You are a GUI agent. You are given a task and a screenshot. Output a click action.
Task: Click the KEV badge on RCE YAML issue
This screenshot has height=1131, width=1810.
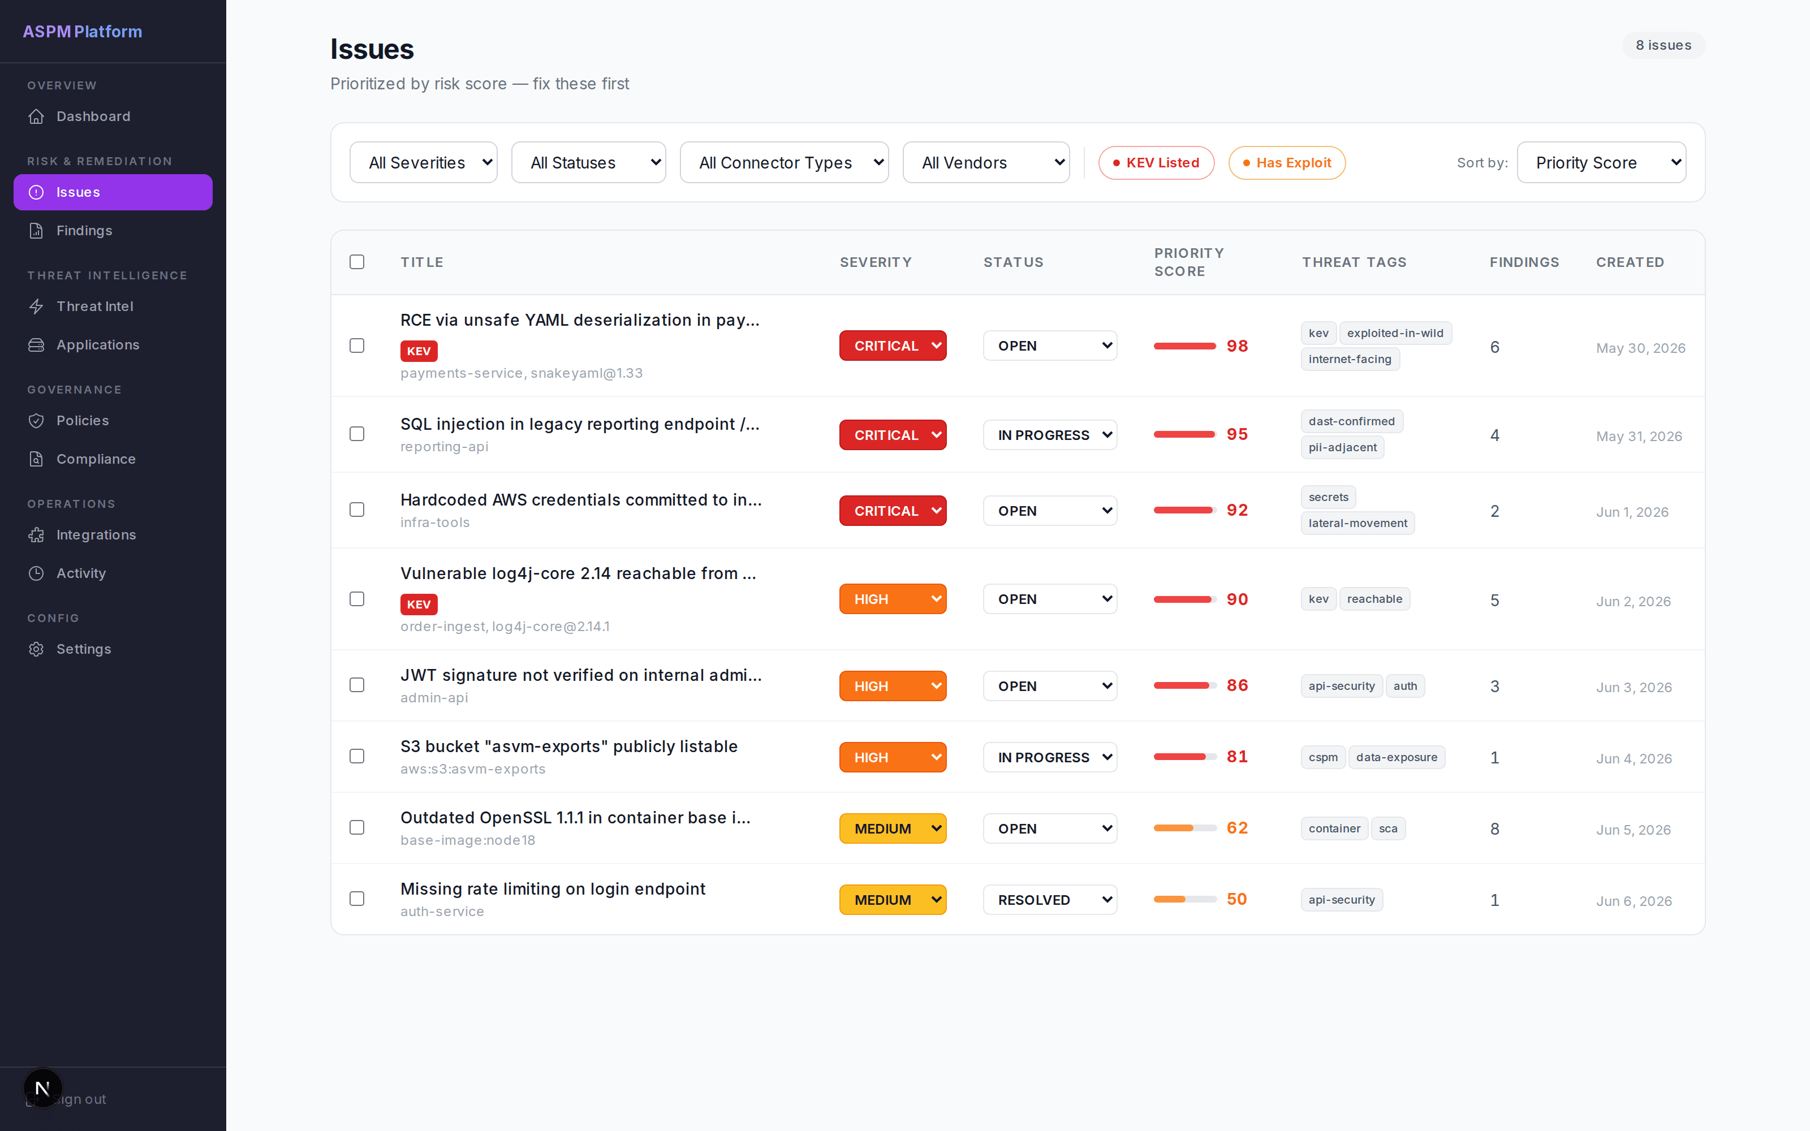pyautogui.click(x=419, y=351)
